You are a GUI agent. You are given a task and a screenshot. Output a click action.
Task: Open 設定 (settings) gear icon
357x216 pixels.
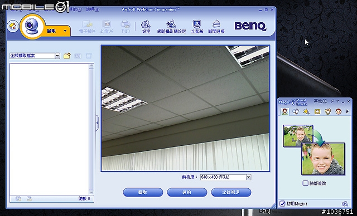146,27
